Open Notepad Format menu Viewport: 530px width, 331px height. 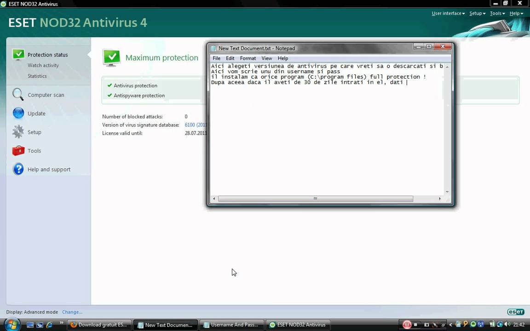[x=248, y=58]
